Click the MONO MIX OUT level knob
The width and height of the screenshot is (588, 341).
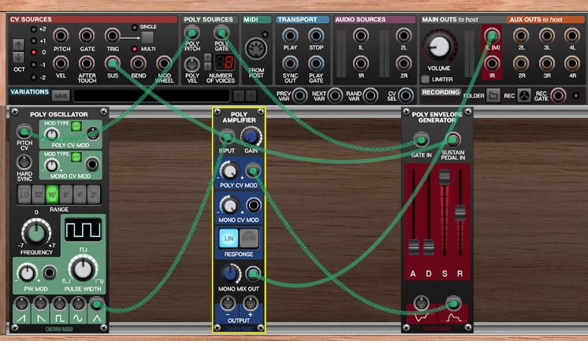click(x=230, y=274)
